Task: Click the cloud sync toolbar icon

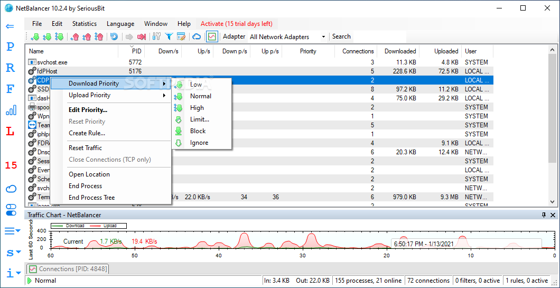Action: pyautogui.click(x=197, y=36)
